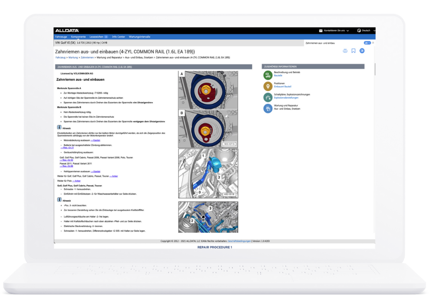Follow Anker link for Golf, Passat, Touran
The height and width of the screenshot is (300, 429).
click(x=114, y=176)
